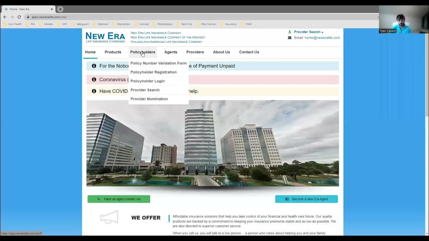Reload the page with the refresh icon
Screen dimensions: 429x241
pos(19,17)
